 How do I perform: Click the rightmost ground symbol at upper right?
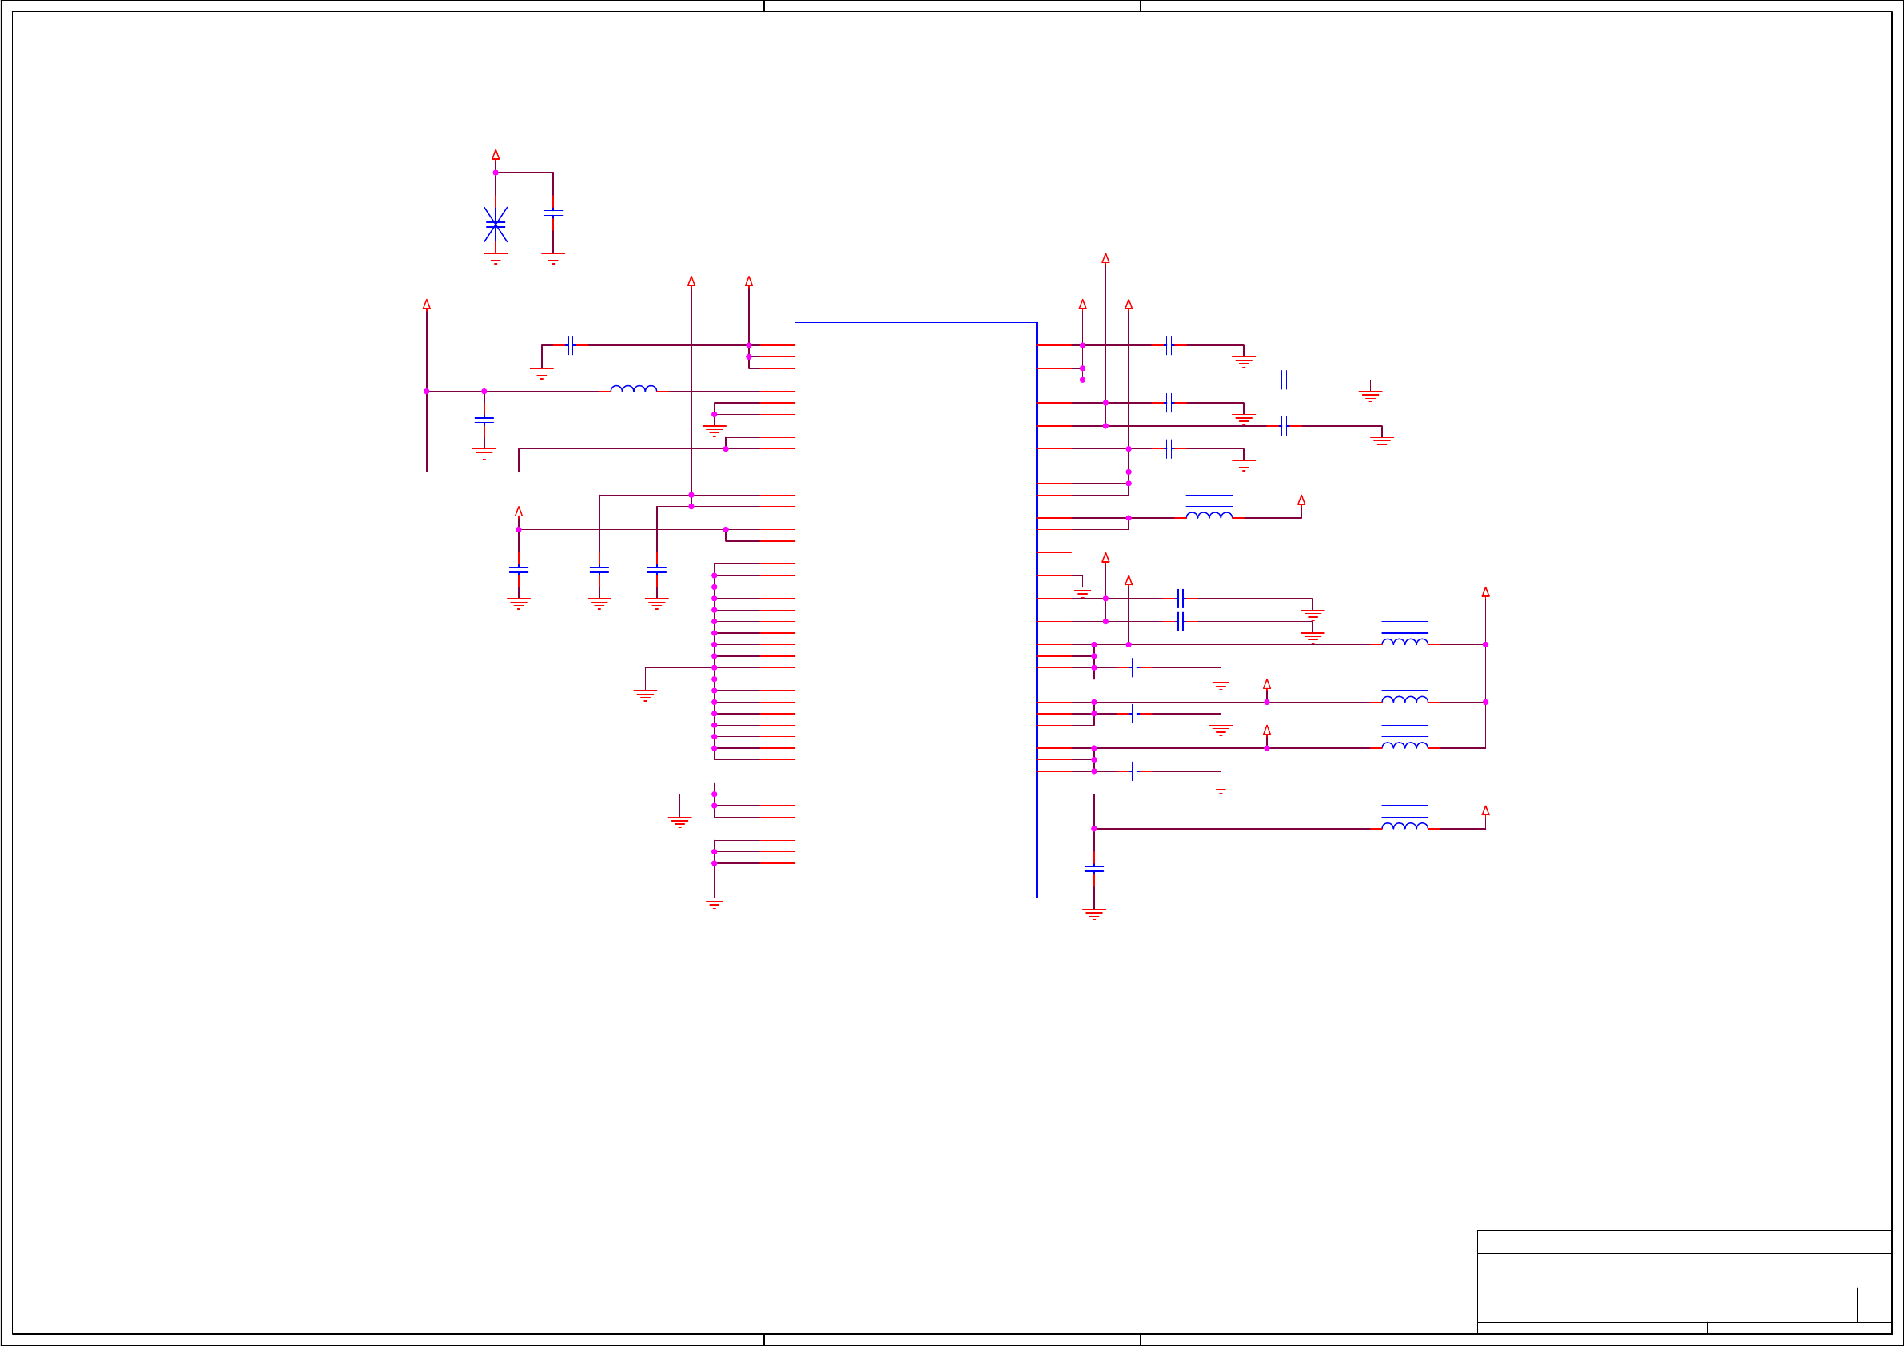[x=1381, y=441]
